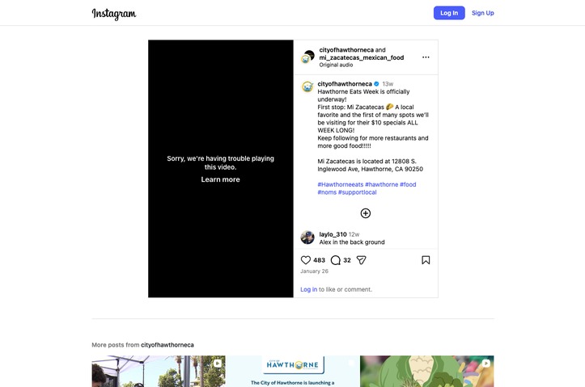Open mi_zacatecas_mexican_food profile link
Viewport: 585px width, 387px height.
click(x=361, y=57)
